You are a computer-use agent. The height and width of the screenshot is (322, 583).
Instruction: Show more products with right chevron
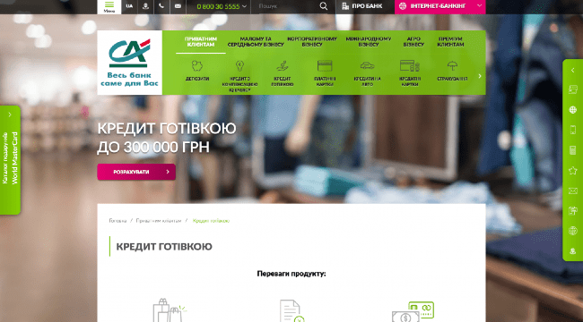480,76
